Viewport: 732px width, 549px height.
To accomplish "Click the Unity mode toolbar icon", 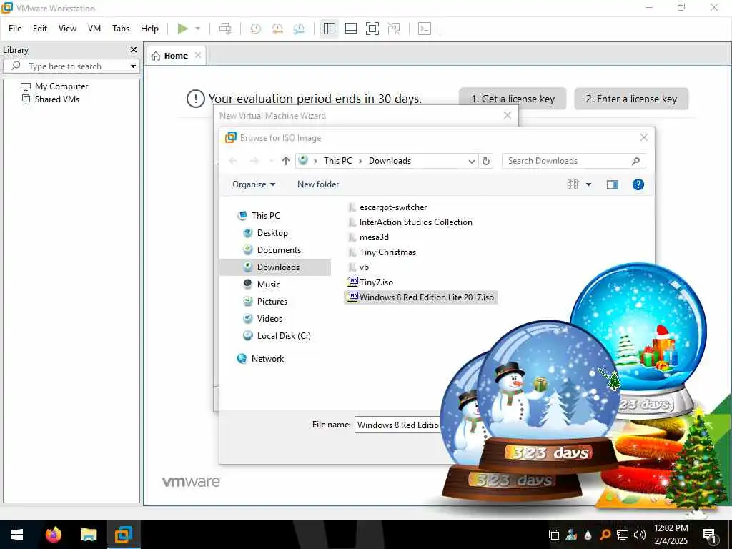I will [x=394, y=29].
